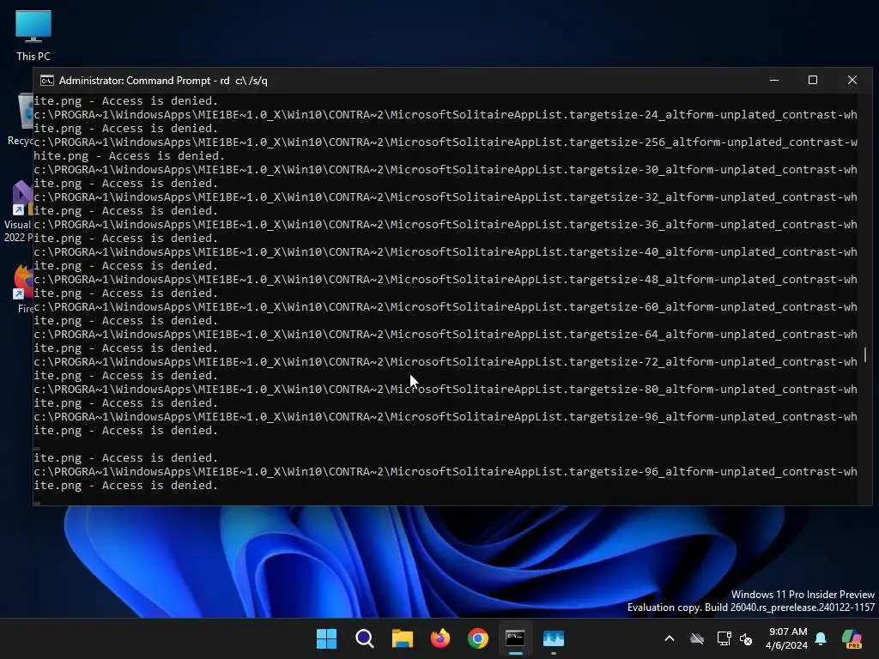Open taskbar Search

[364, 638]
